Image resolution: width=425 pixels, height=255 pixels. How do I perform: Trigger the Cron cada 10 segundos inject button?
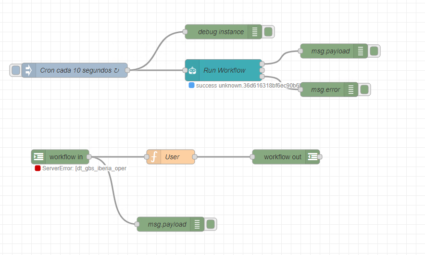tap(16, 70)
